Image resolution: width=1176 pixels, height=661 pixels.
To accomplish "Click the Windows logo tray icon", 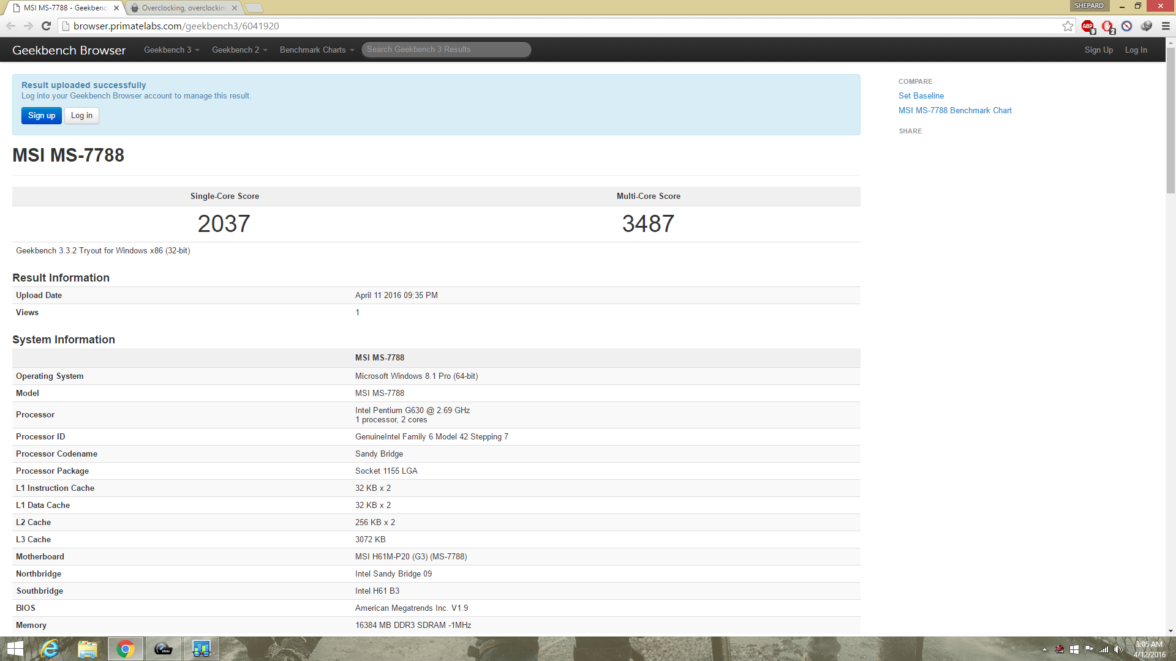I will pyautogui.click(x=1074, y=649).
